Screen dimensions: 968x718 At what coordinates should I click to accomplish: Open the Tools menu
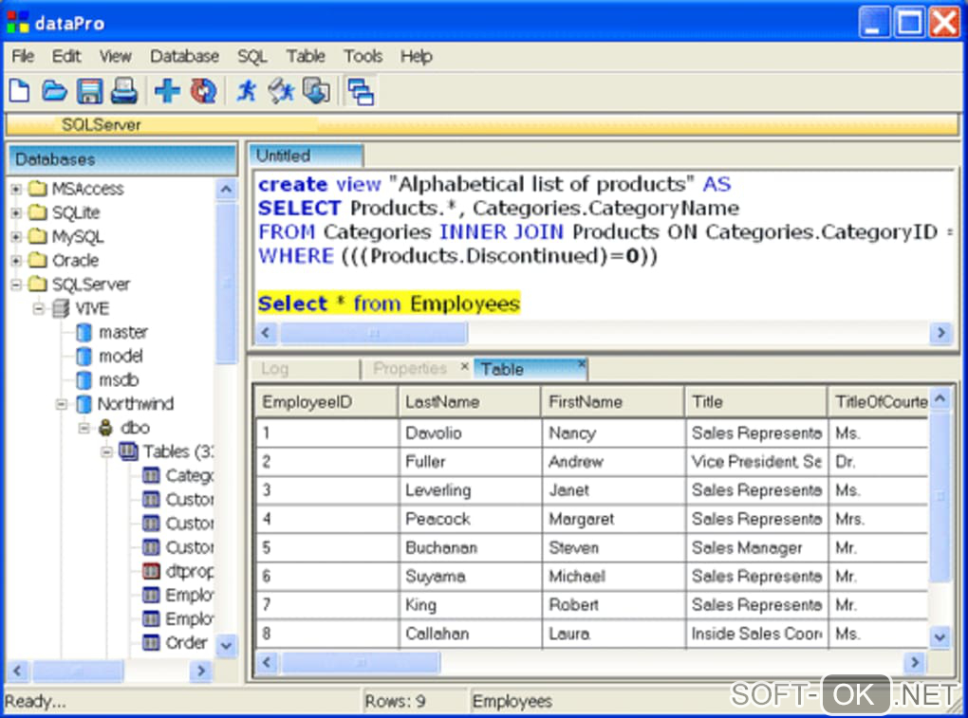click(363, 56)
